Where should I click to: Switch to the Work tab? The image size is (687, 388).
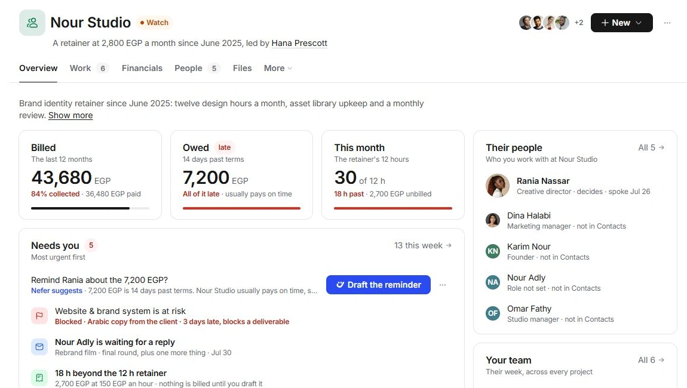point(89,68)
